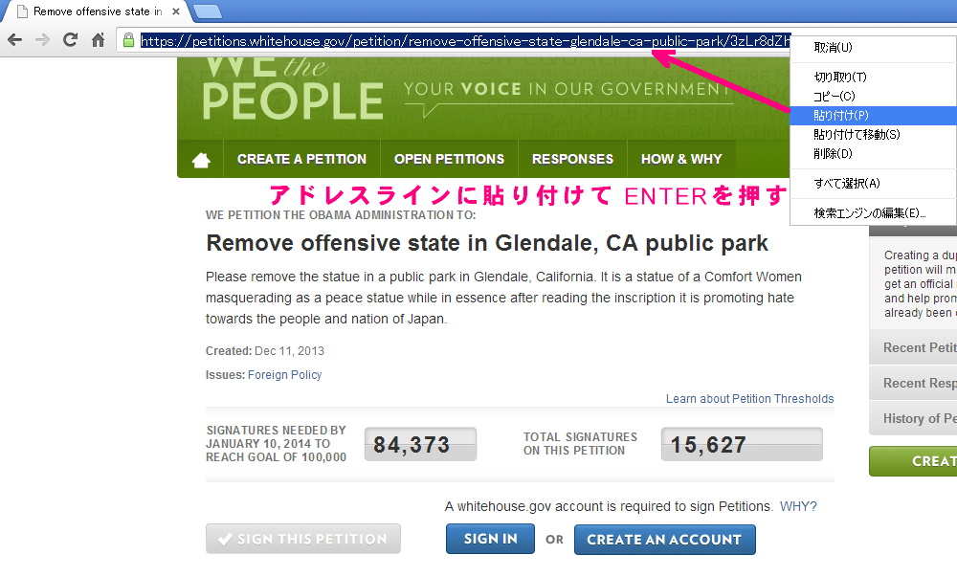Open a new browser tab

(x=208, y=11)
